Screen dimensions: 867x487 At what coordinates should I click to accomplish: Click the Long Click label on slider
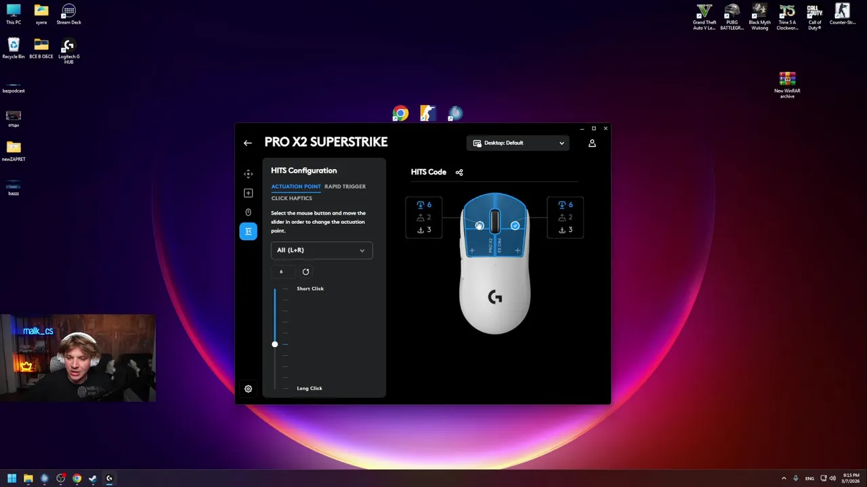coord(310,388)
